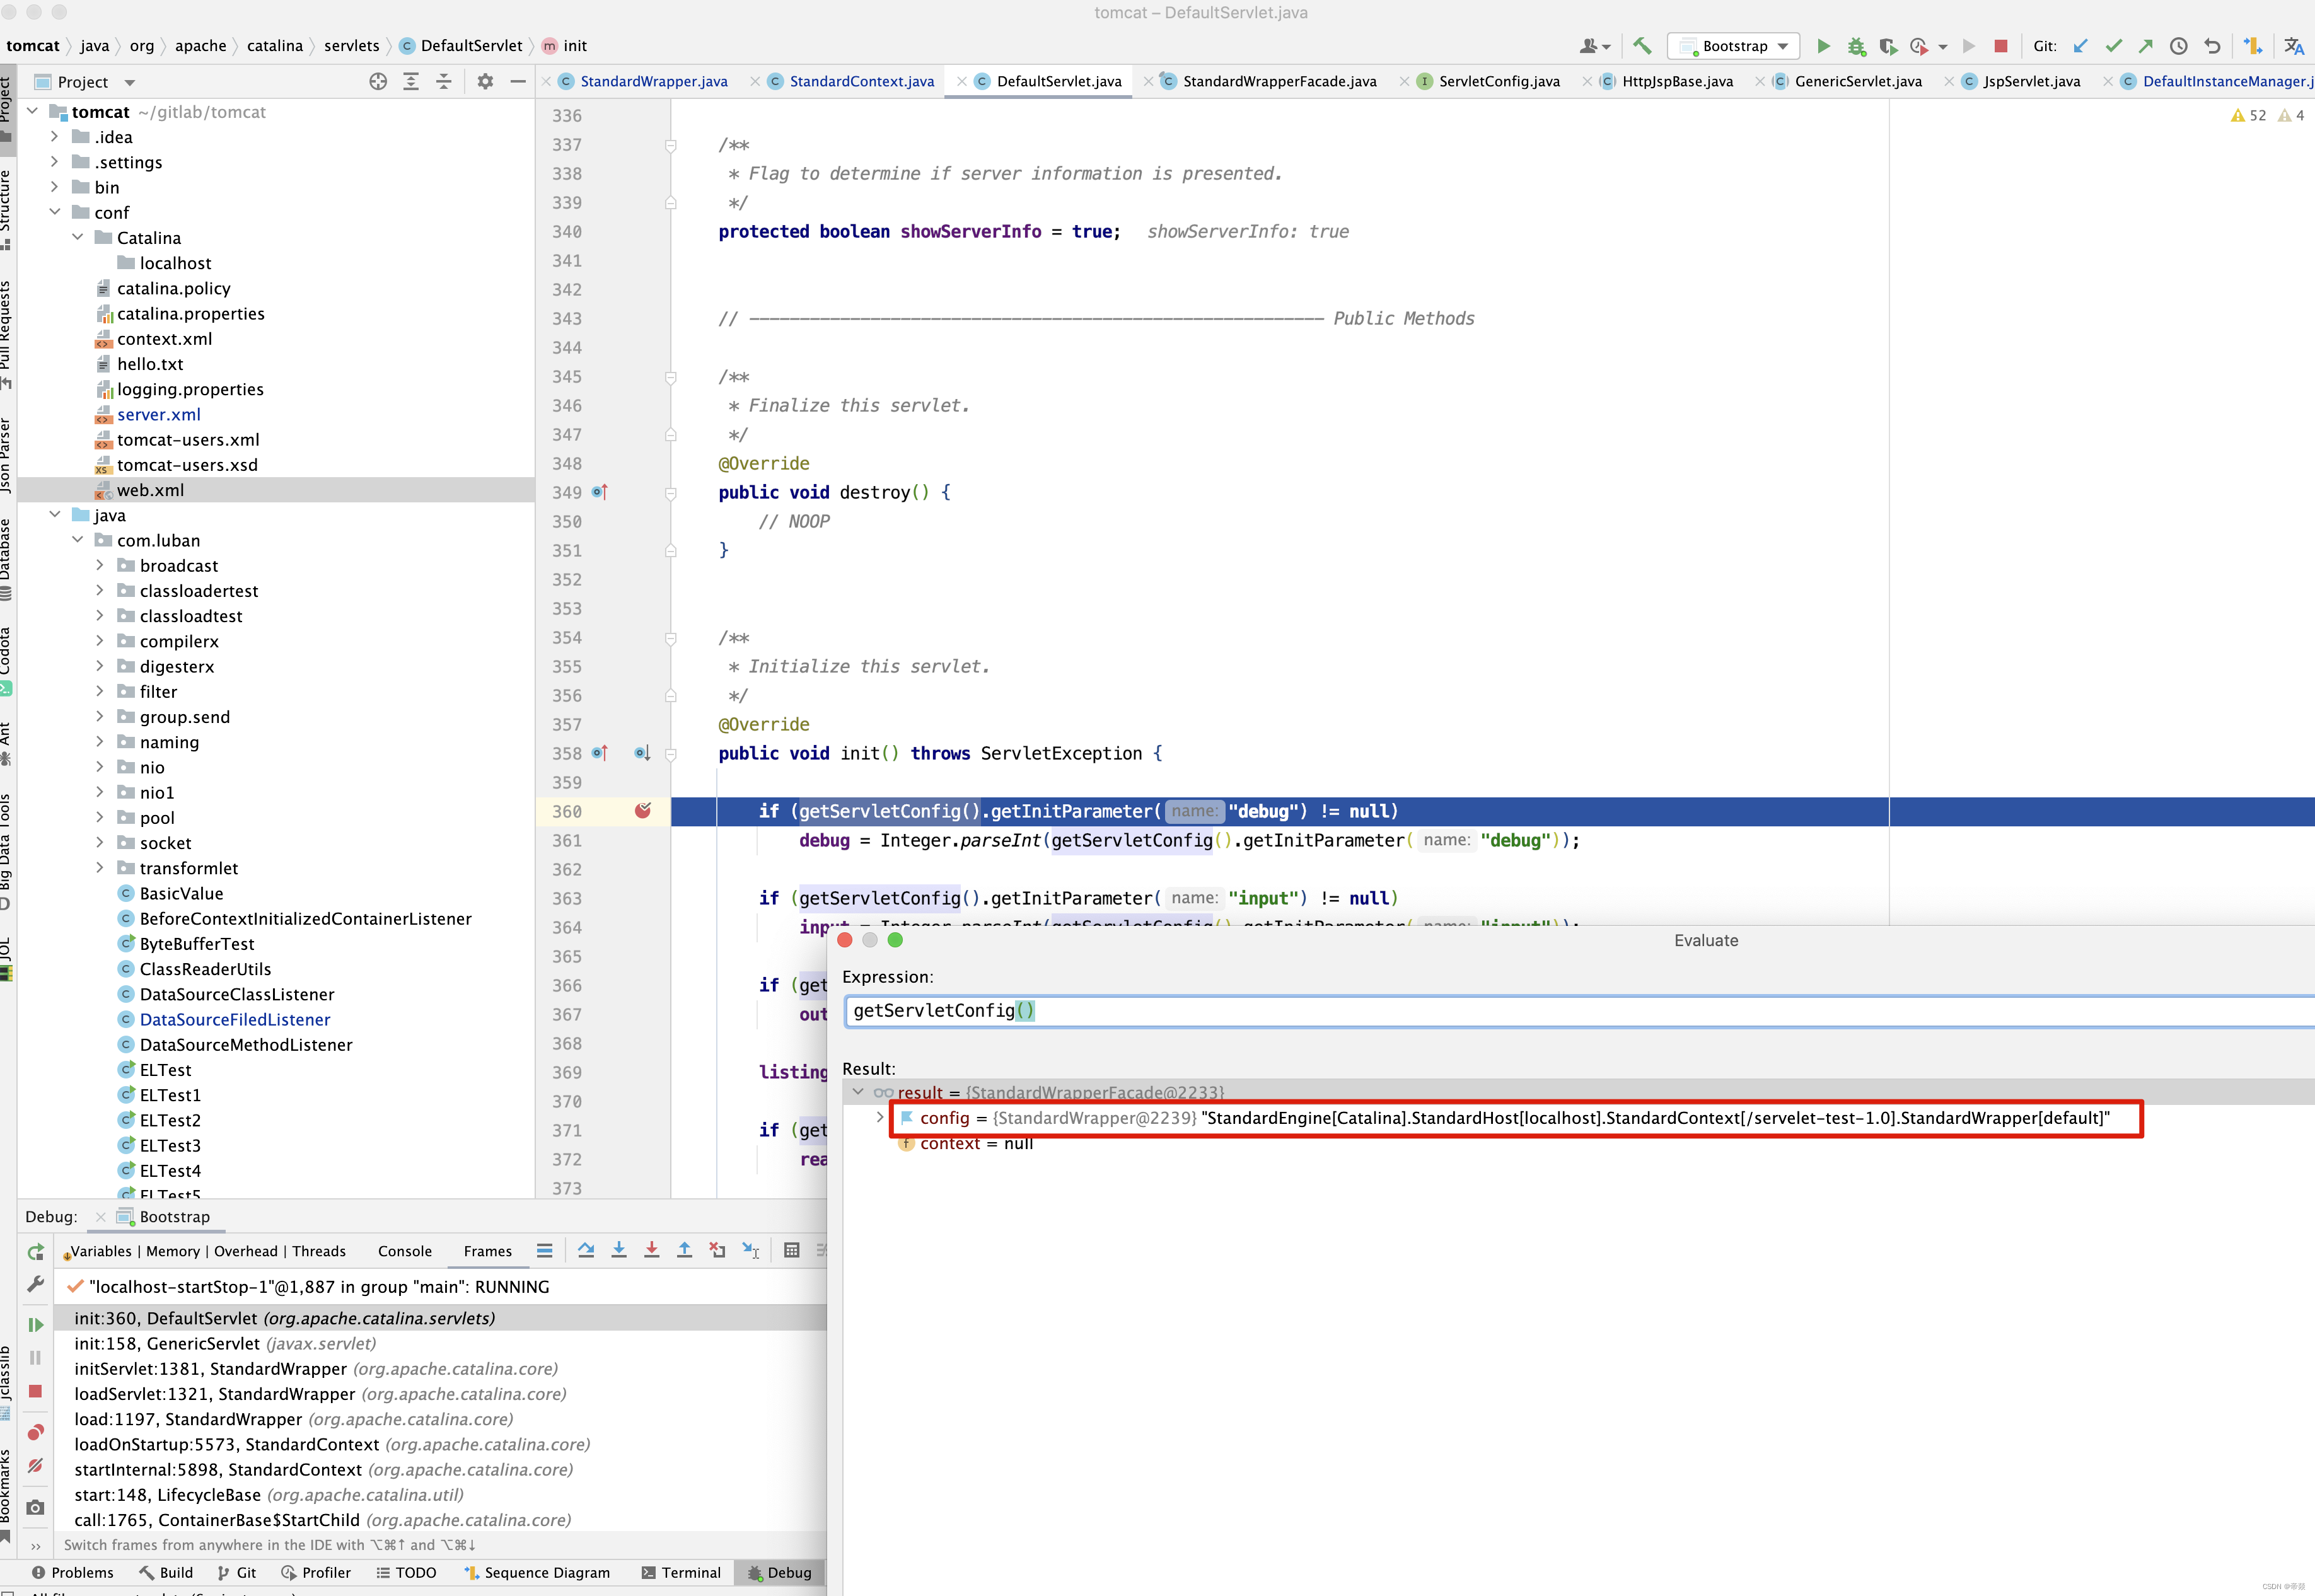Open Project panel settings gear
2315x1596 pixels.
click(x=485, y=82)
